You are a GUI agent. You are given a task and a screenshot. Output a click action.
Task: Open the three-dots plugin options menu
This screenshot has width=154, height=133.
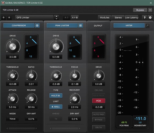[x=150, y=10]
